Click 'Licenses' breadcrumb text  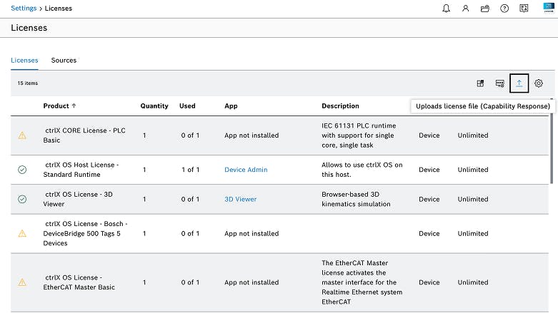(59, 8)
